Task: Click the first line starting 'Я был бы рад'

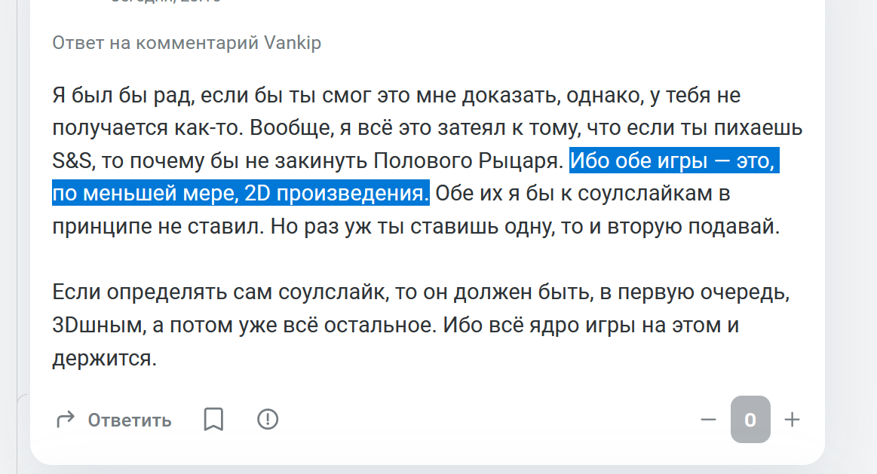Action: point(397,96)
